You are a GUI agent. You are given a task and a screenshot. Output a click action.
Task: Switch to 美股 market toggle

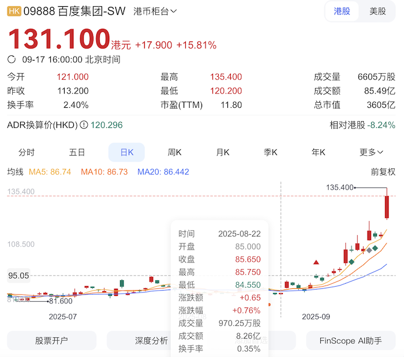click(x=377, y=12)
